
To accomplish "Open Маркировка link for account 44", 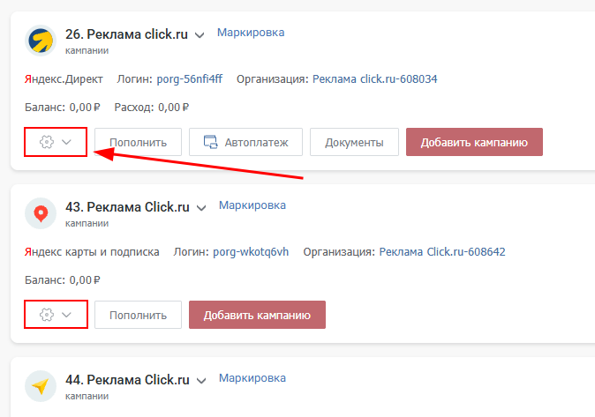I will [x=252, y=378].
